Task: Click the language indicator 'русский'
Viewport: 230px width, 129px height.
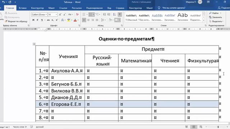Action: pos(40,127)
